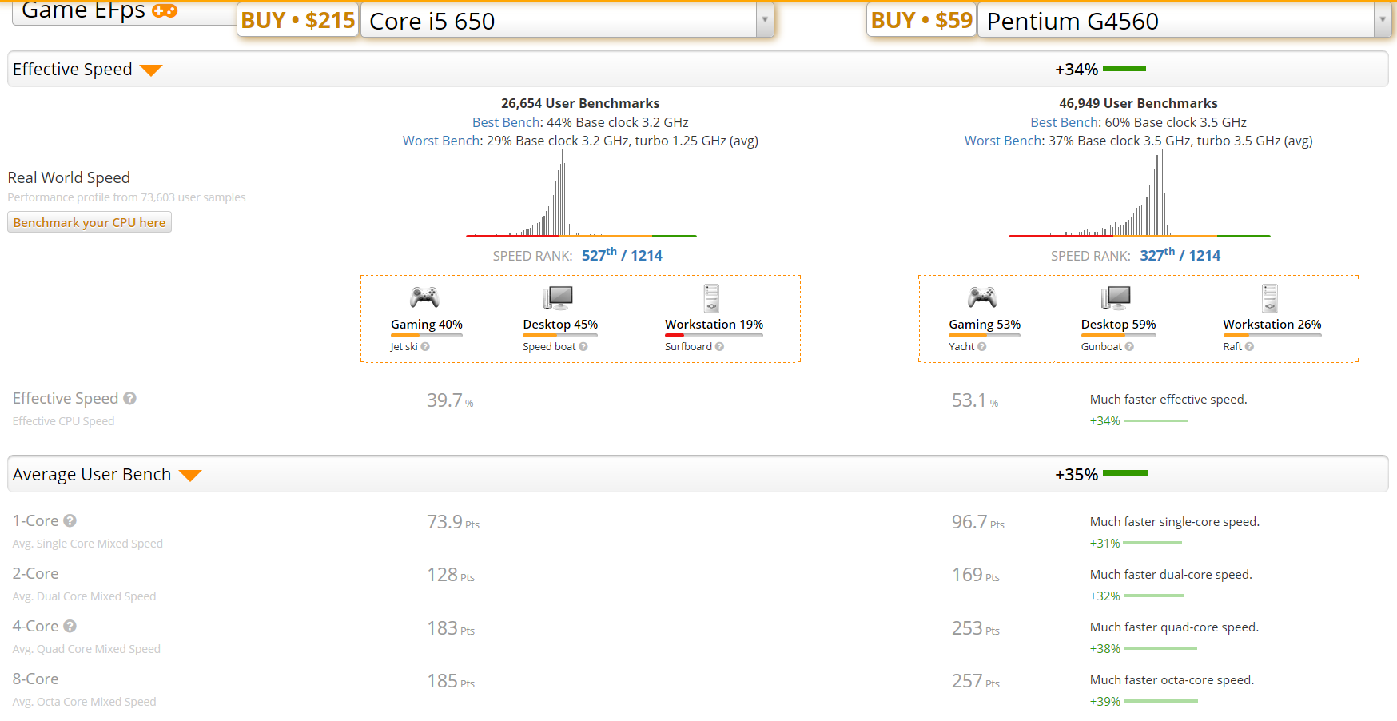Open the 1-Core help question mark
1397x721 pixels.
tap(70, 520)
